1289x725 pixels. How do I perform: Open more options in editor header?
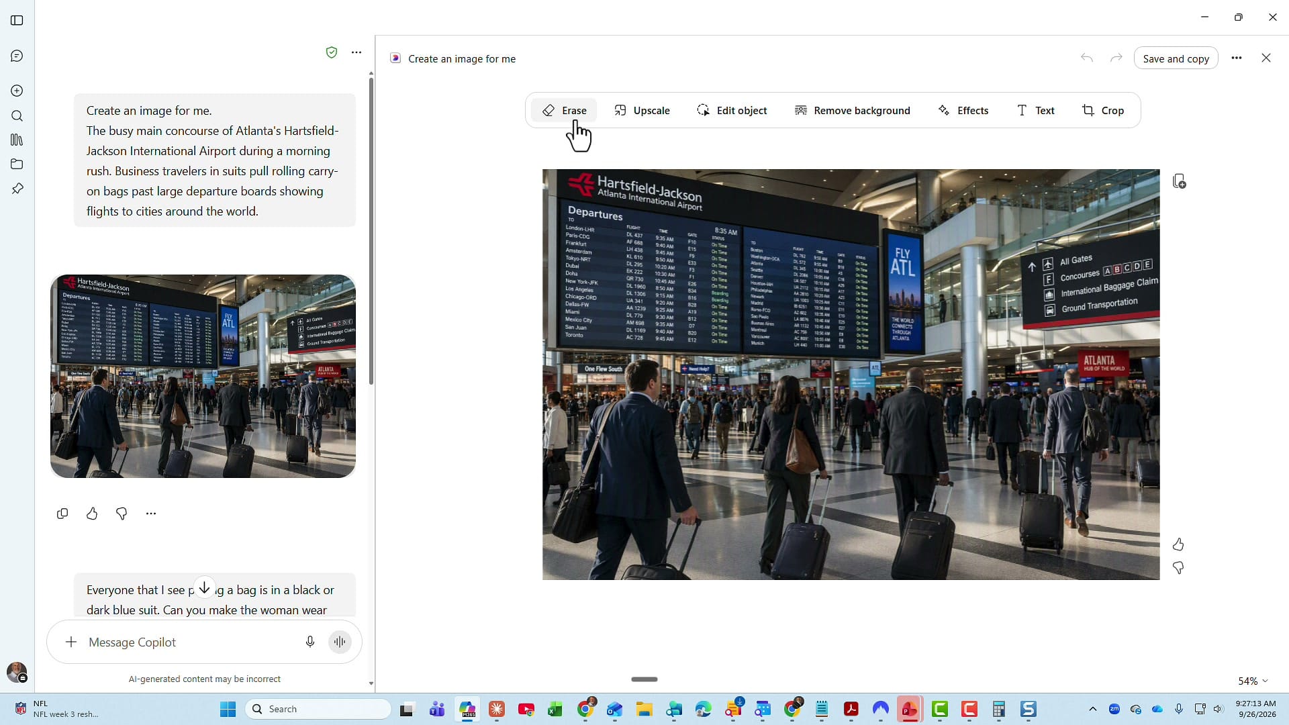[x=1237, y=58]
